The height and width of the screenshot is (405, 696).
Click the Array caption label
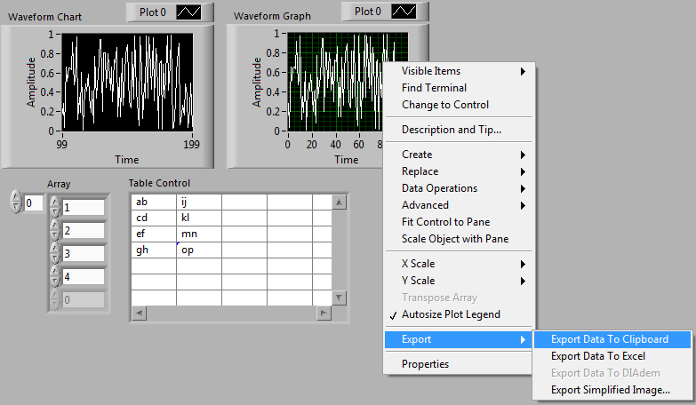click(59, 184)
